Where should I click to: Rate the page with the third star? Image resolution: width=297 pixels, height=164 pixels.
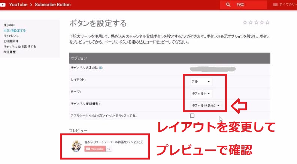click(x=256, y=22)
